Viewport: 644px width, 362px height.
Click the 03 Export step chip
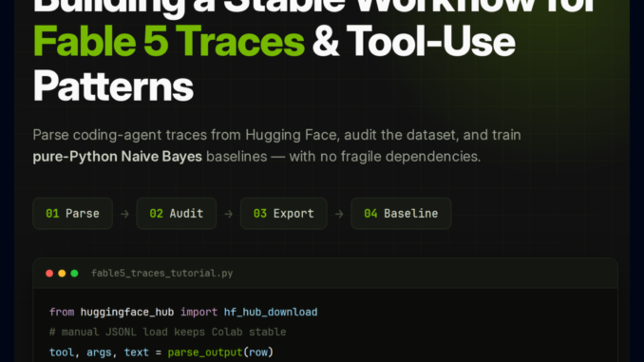[283, 213]
